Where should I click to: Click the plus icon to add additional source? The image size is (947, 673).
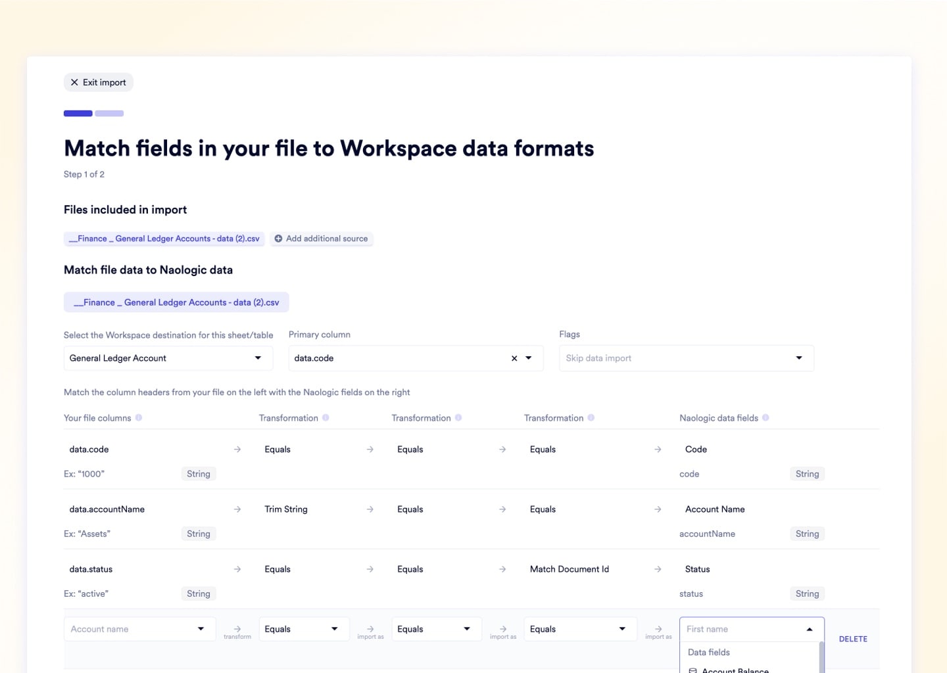[278, 239]
